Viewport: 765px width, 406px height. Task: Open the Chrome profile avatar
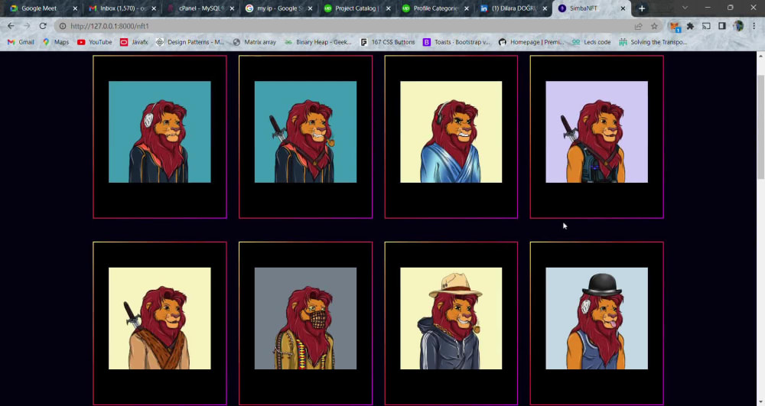point(738,26)
